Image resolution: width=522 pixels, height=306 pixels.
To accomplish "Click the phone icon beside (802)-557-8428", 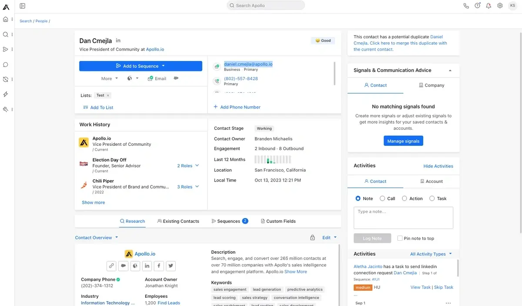I will coord(217,81).
